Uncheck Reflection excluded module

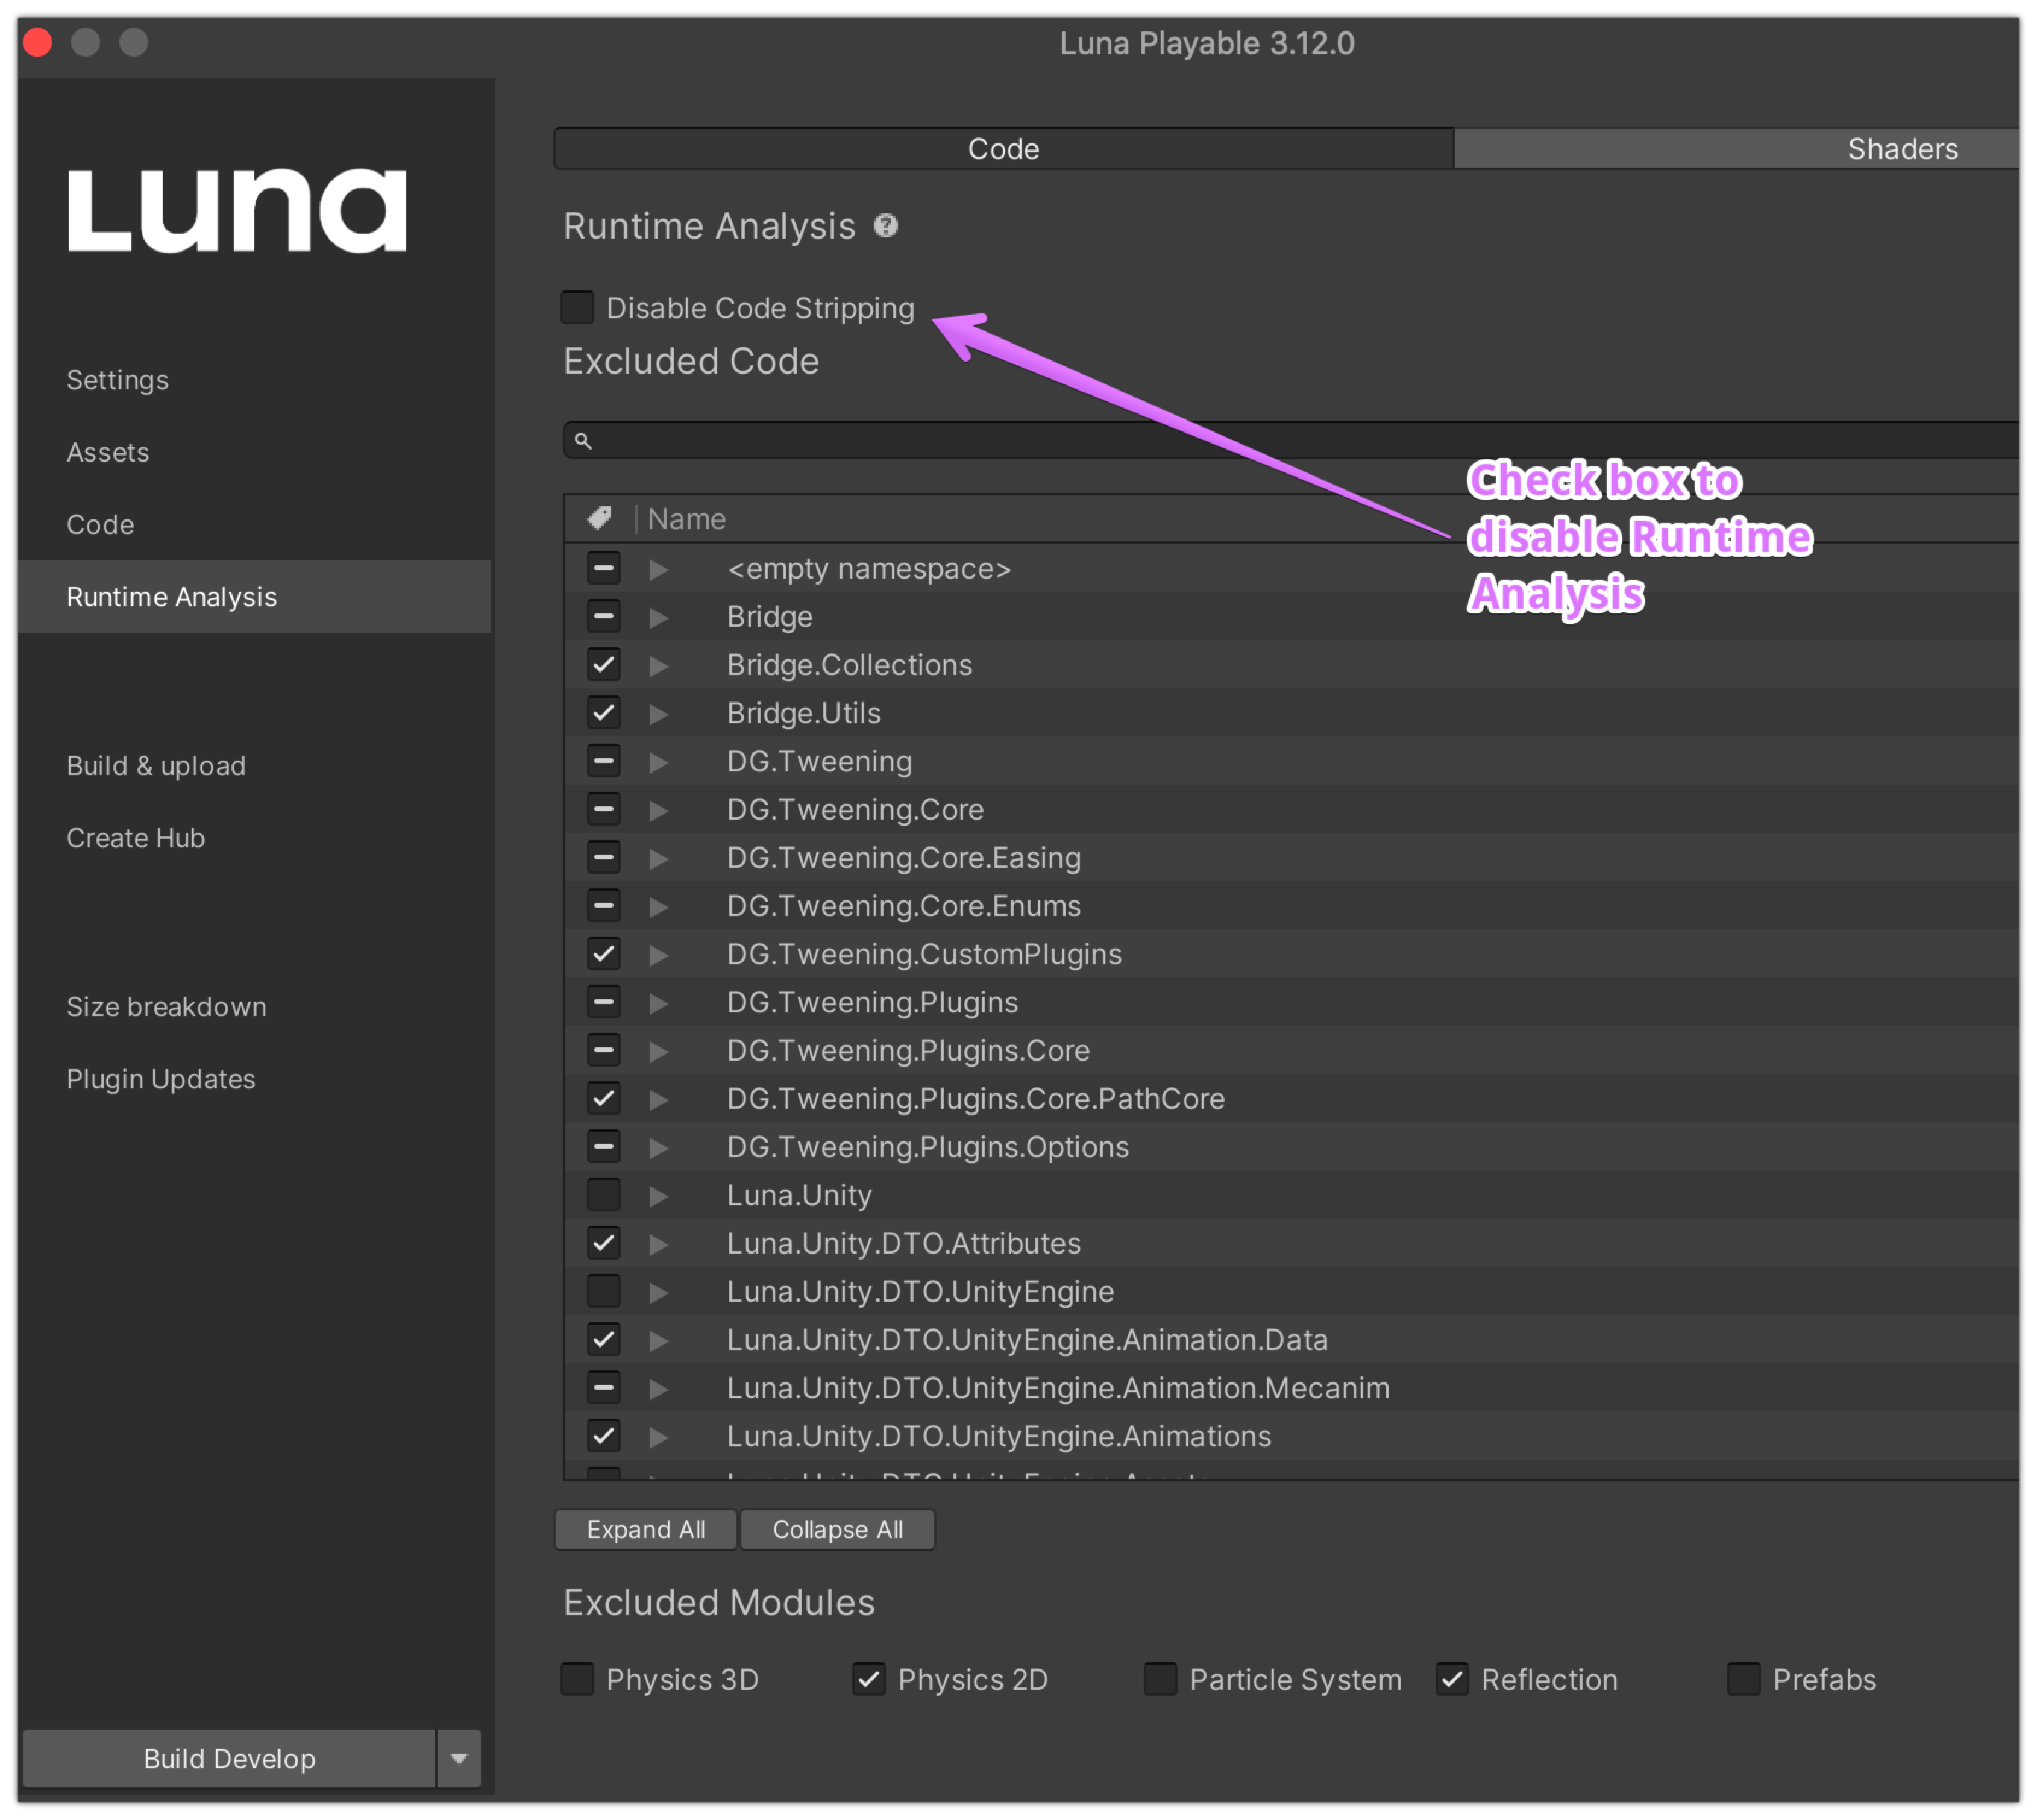tap(1452, 1679)
